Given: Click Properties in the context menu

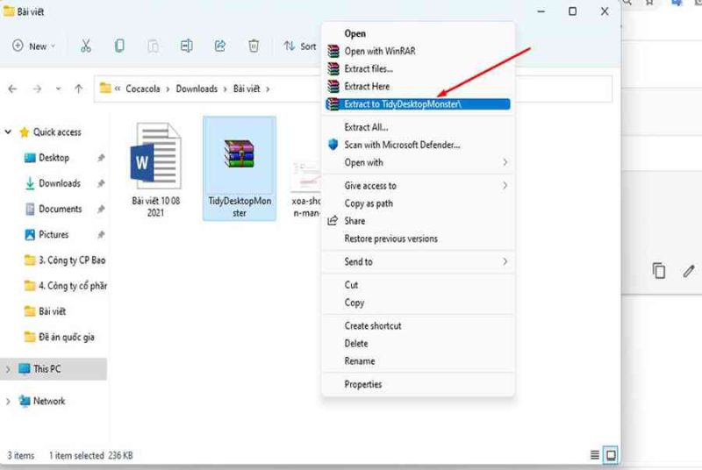Looking at the screenshot, I should click(362, 384).
